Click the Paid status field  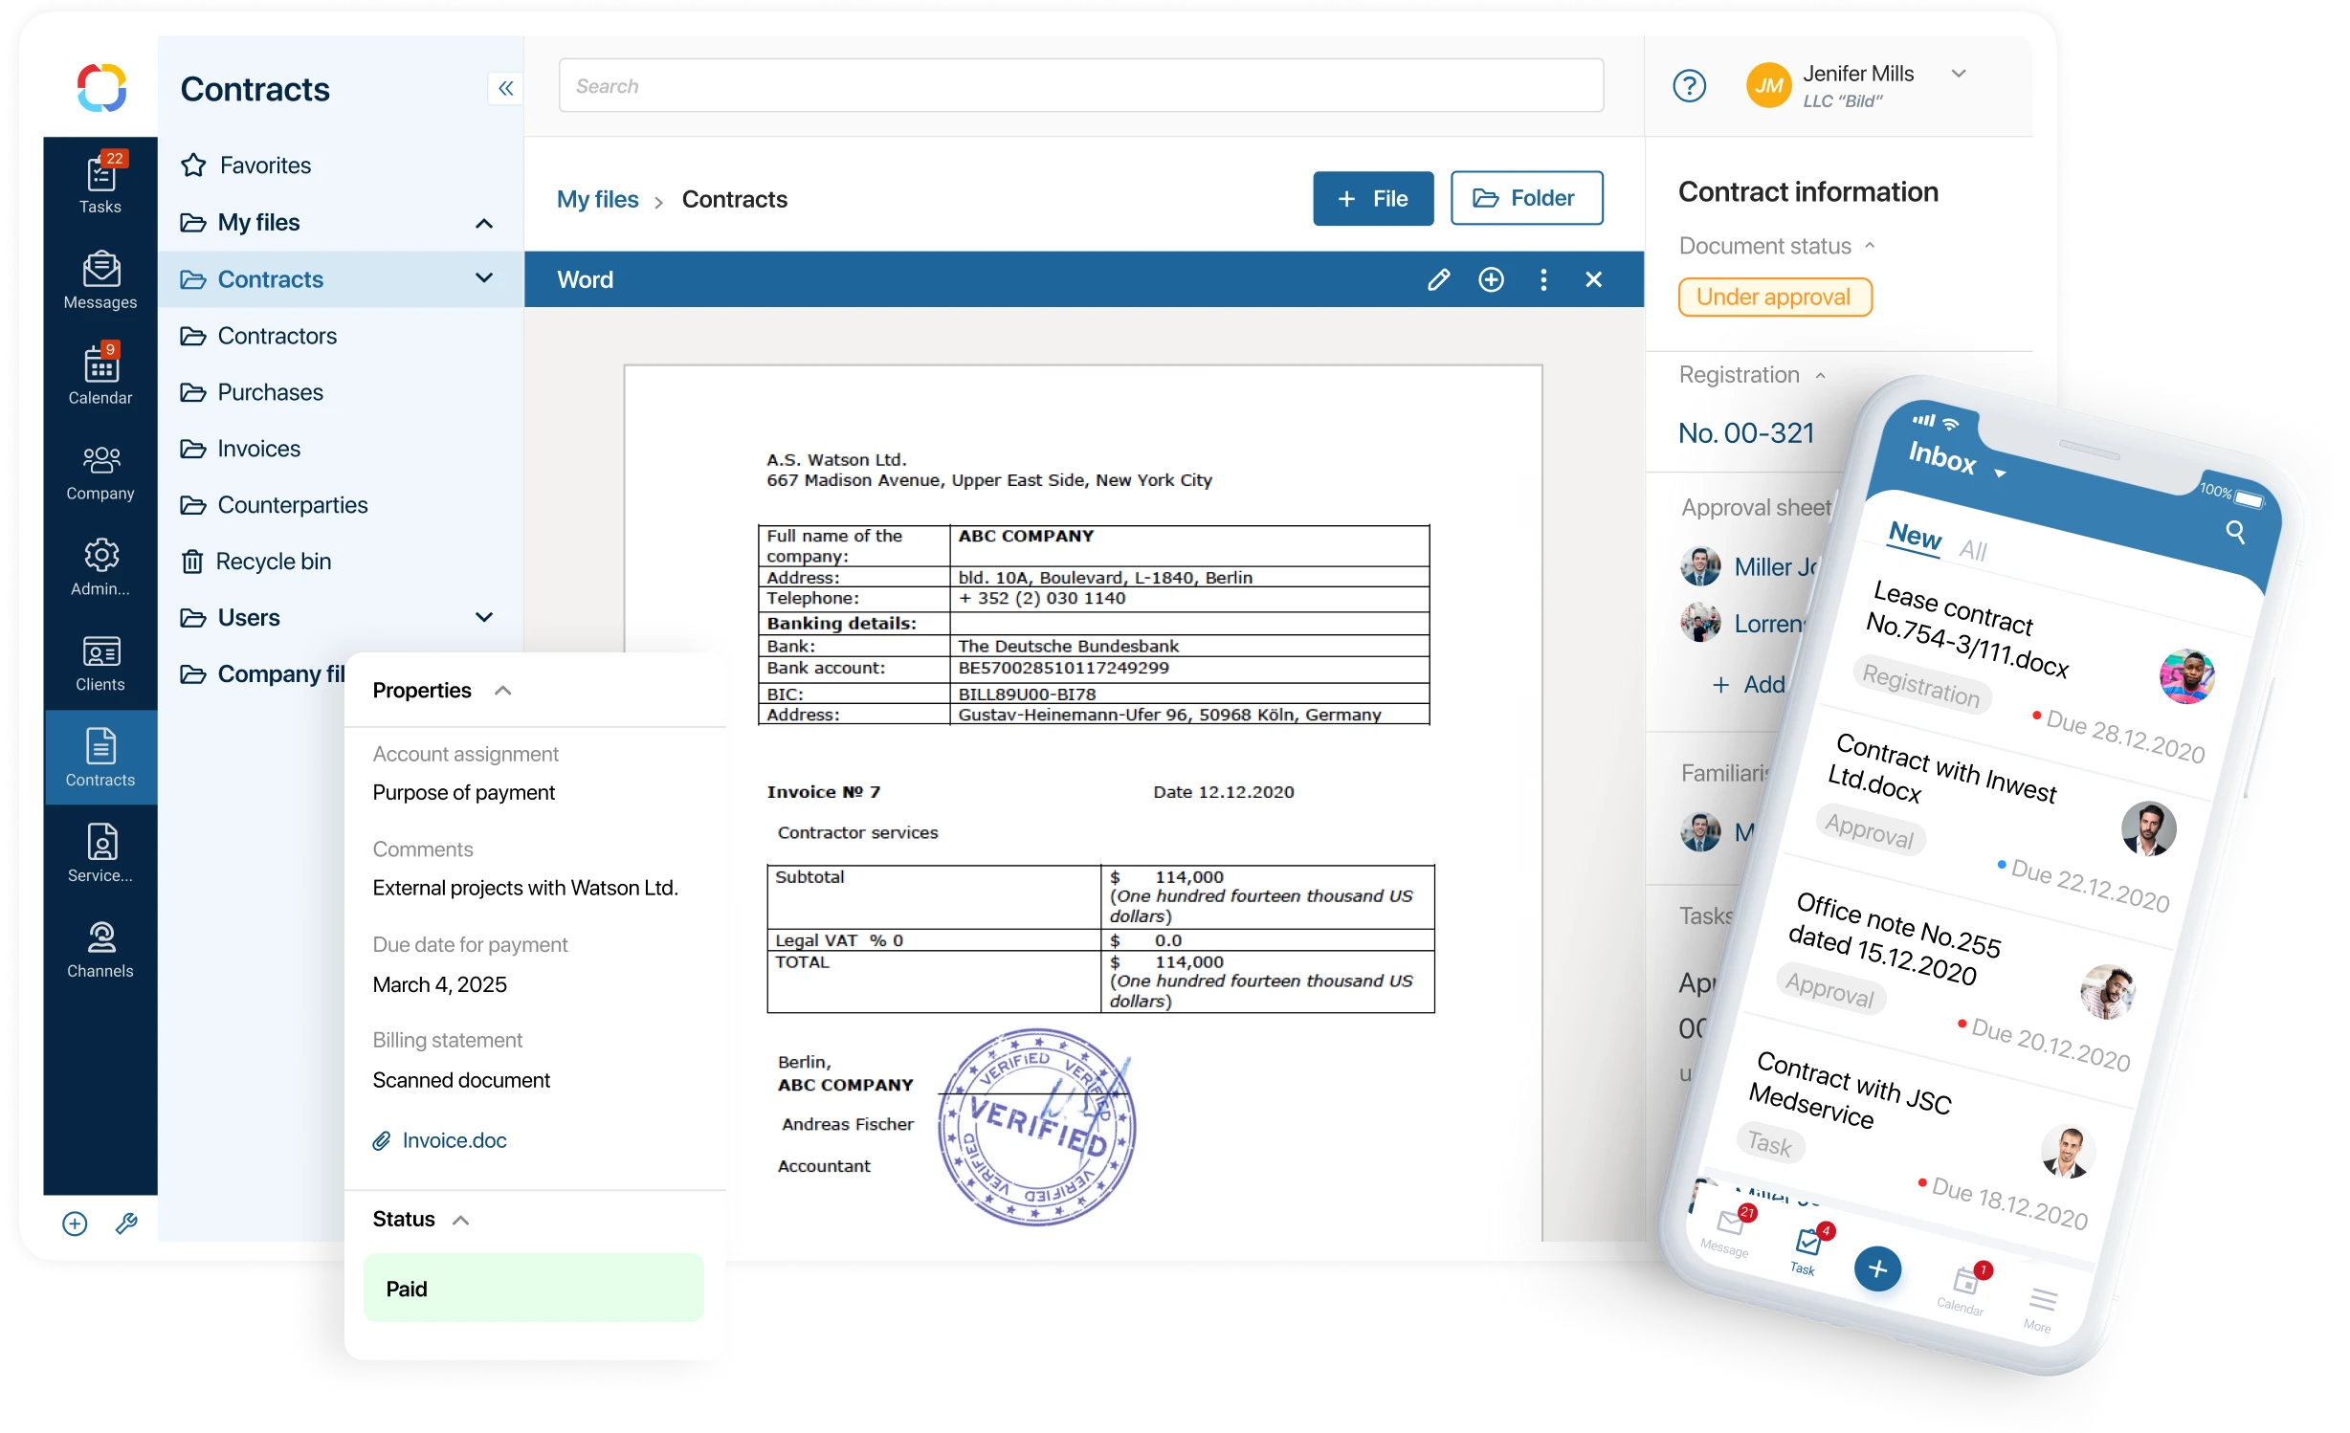click(x=533, y=1289)
